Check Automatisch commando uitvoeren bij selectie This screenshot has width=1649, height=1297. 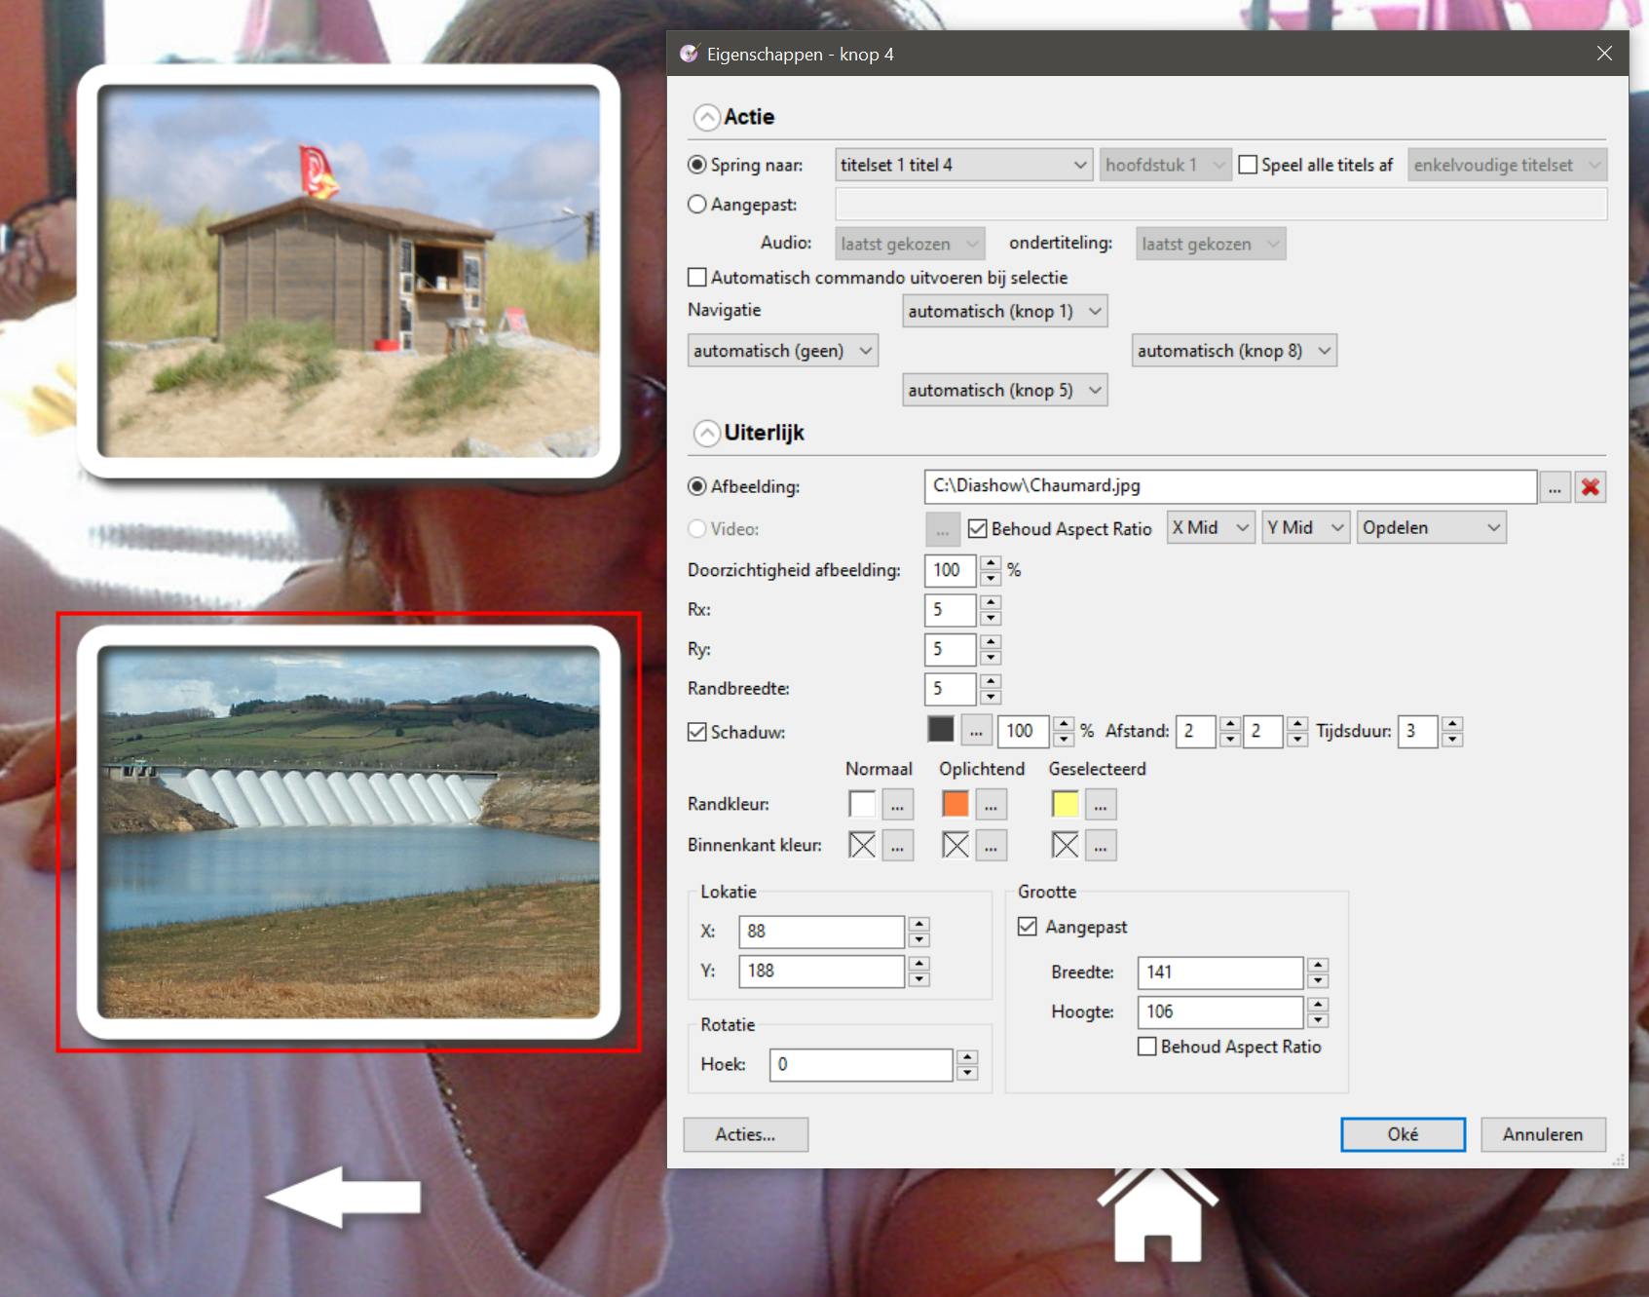(696, 278)
